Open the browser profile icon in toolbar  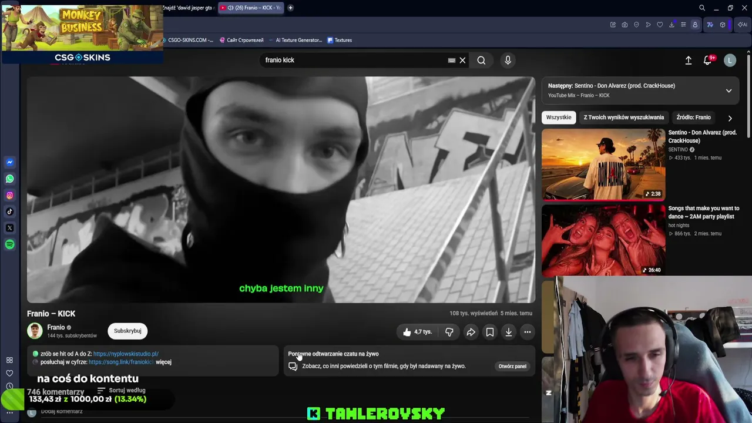[x=695, y=25]
